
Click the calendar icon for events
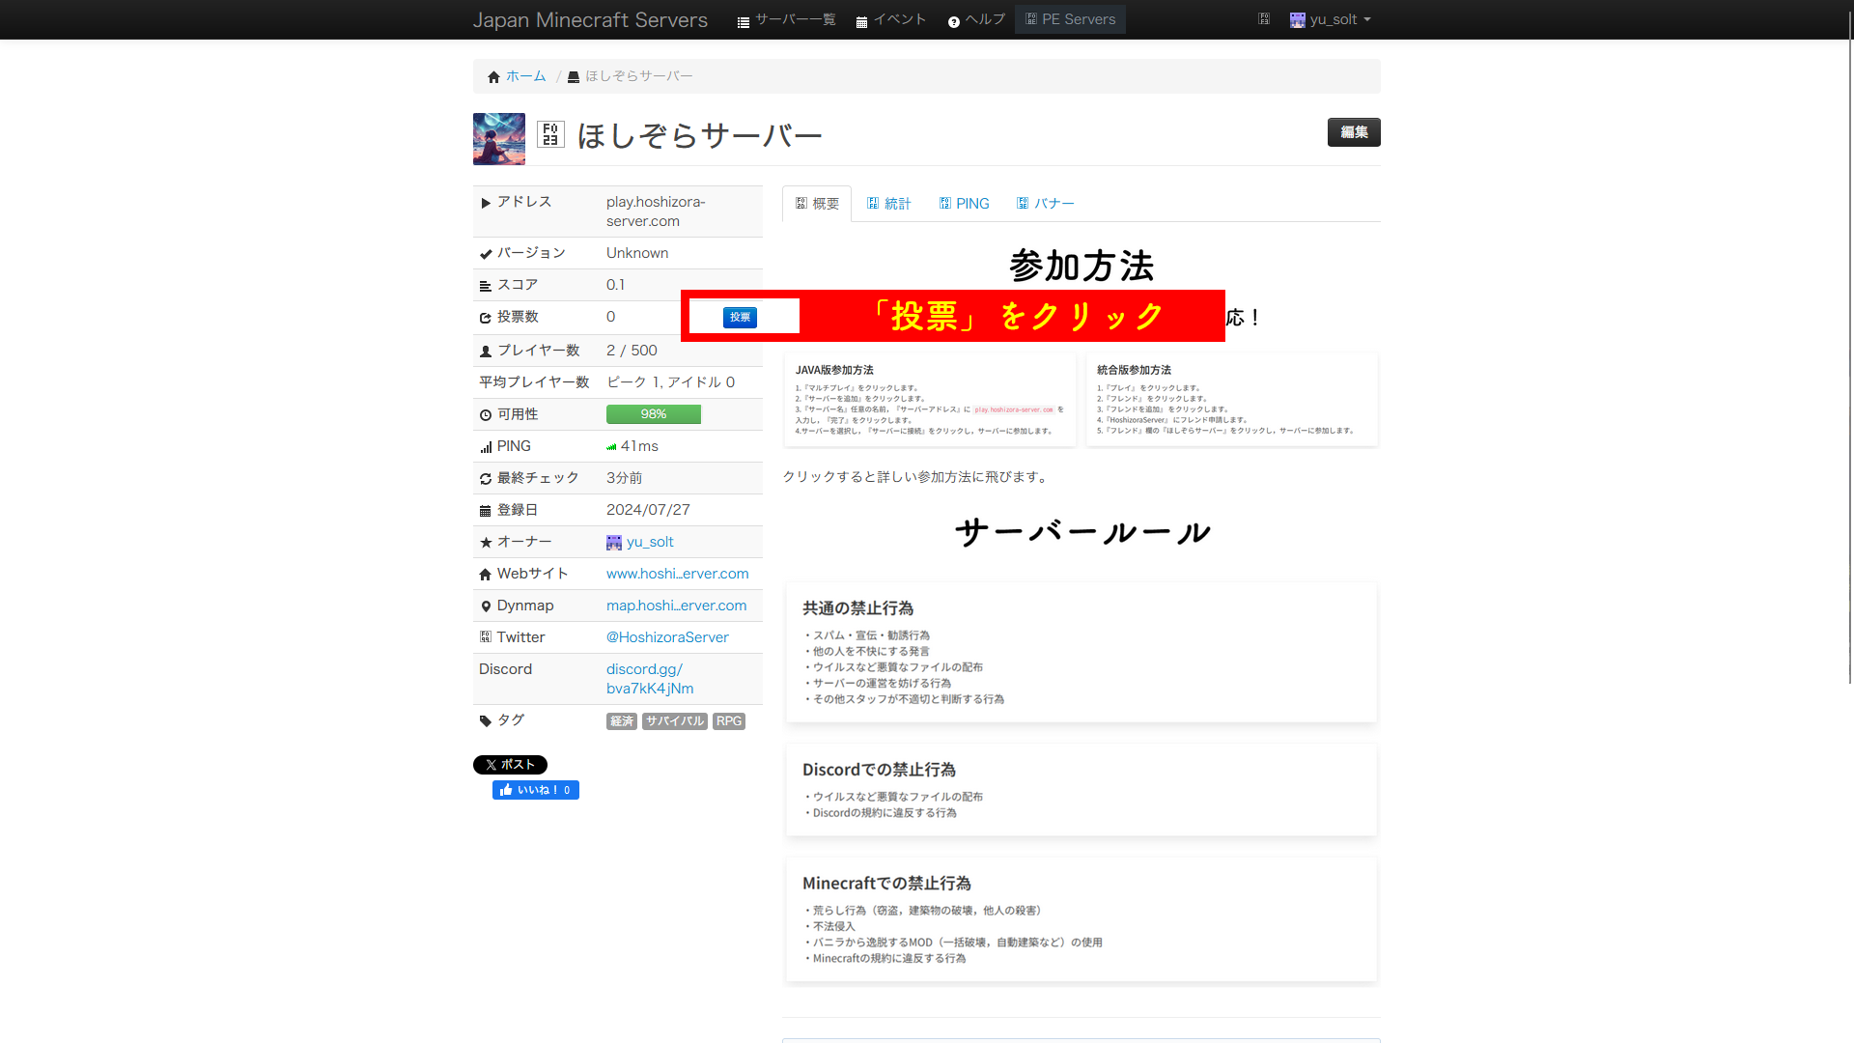coord(861,22)
